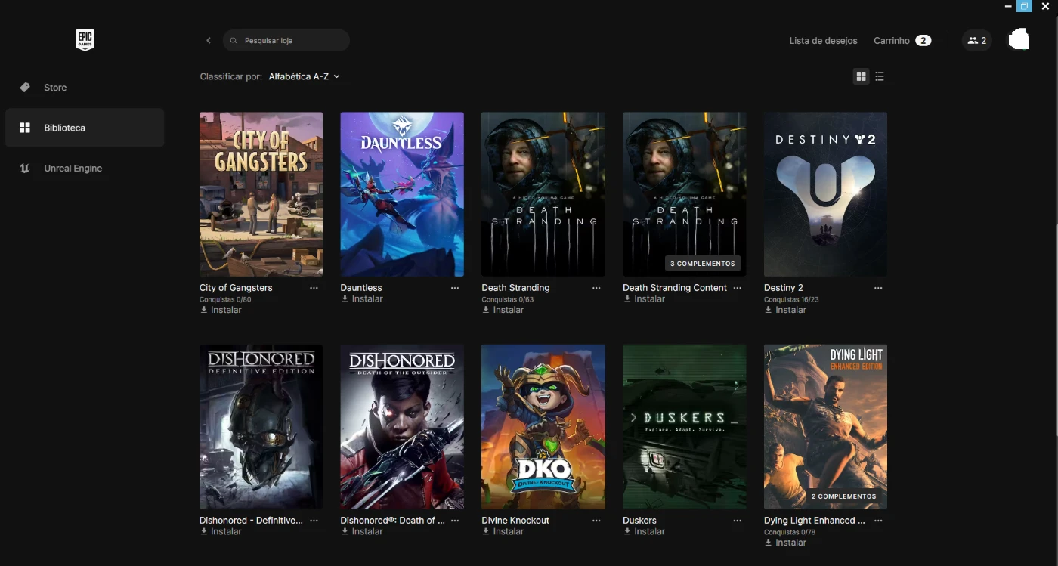Open options menu for Destiny 2

point(878,288)
